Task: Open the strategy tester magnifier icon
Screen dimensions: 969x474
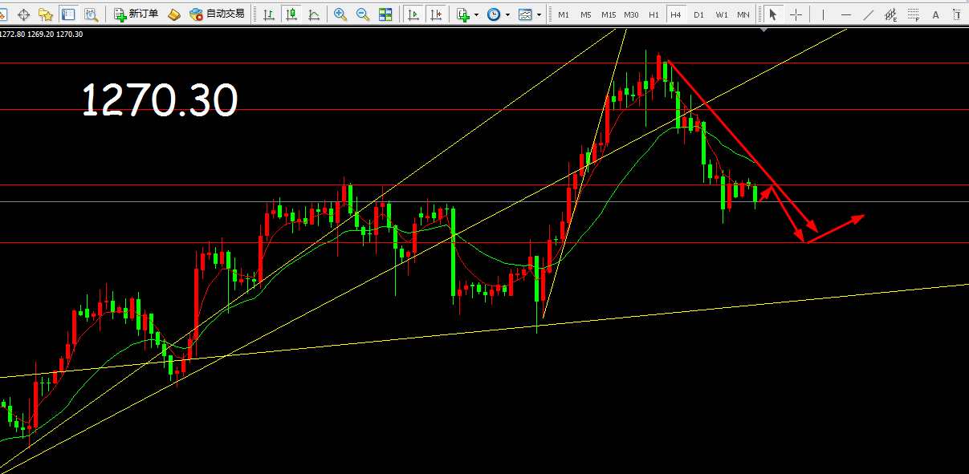Action: (92, 14)
